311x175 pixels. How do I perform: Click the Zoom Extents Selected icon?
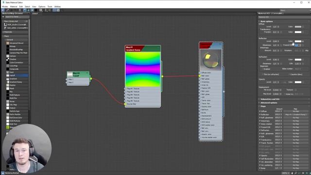point(307,173)
